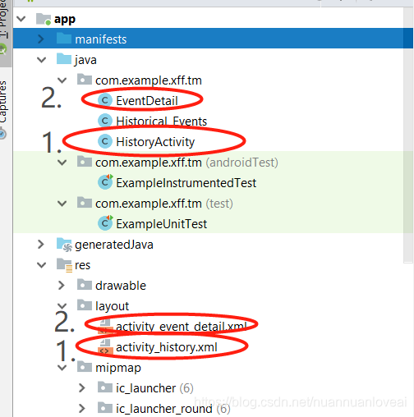Click the java folder icon
Viewport: 414px width, 417px height.
click(64, 59)
